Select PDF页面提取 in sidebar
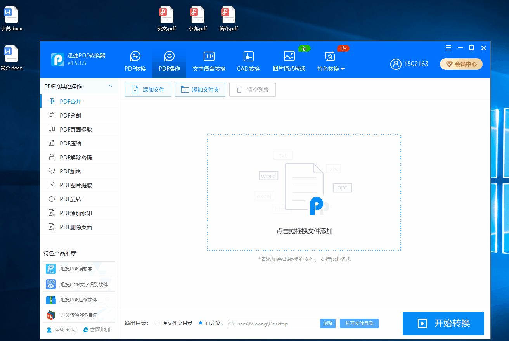The image size is (509, 341). [79, 129]
